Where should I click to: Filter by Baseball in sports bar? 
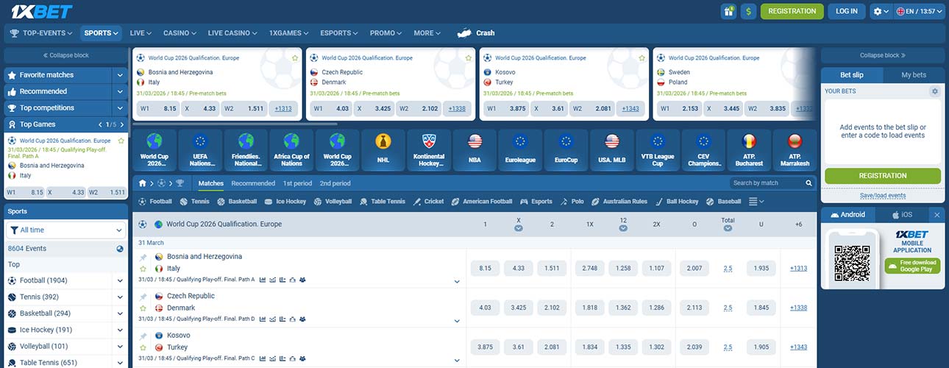click(724, 201)
